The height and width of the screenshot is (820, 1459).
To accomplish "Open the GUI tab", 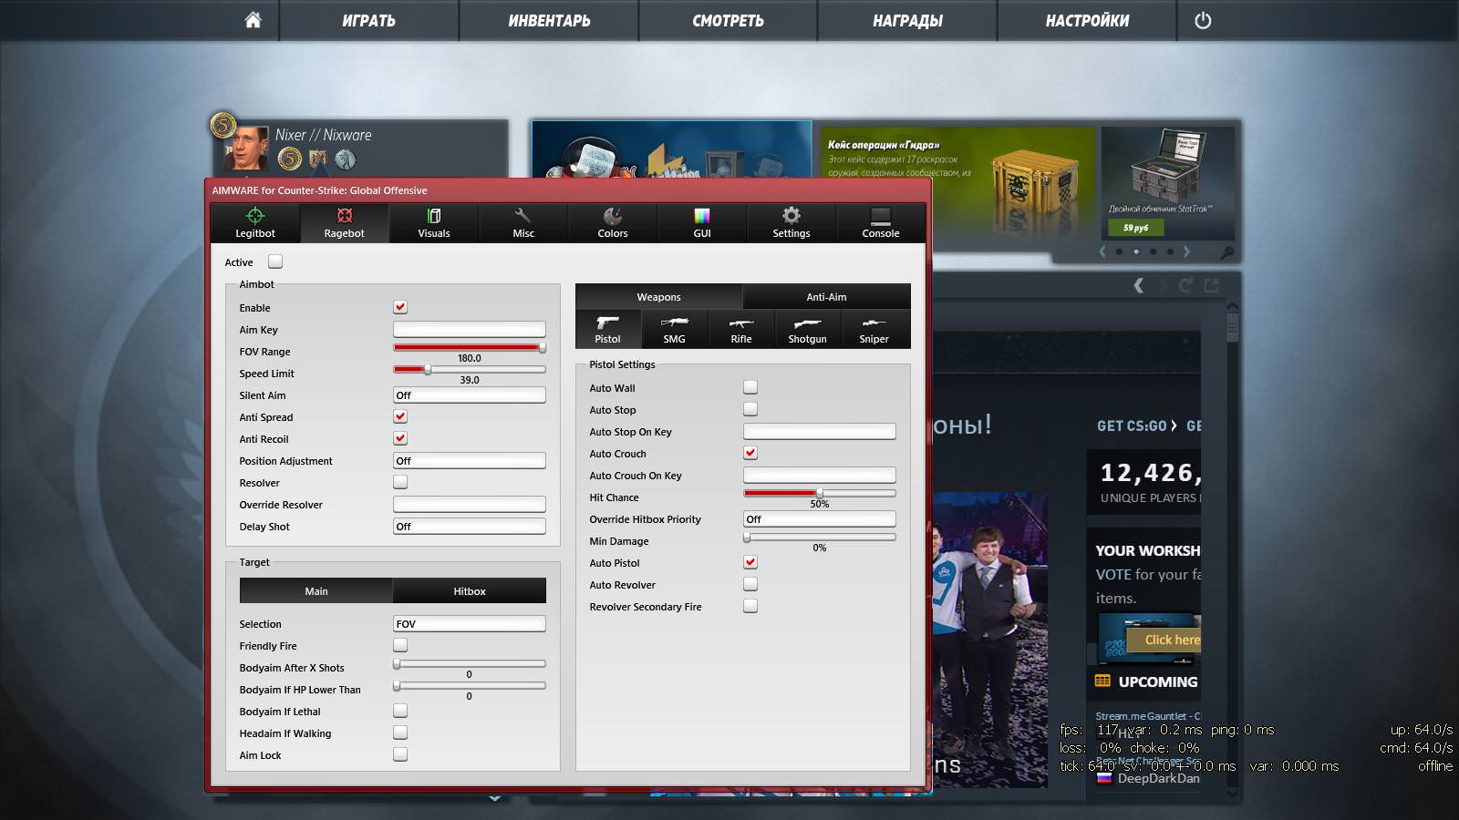I will click(702, 222).
